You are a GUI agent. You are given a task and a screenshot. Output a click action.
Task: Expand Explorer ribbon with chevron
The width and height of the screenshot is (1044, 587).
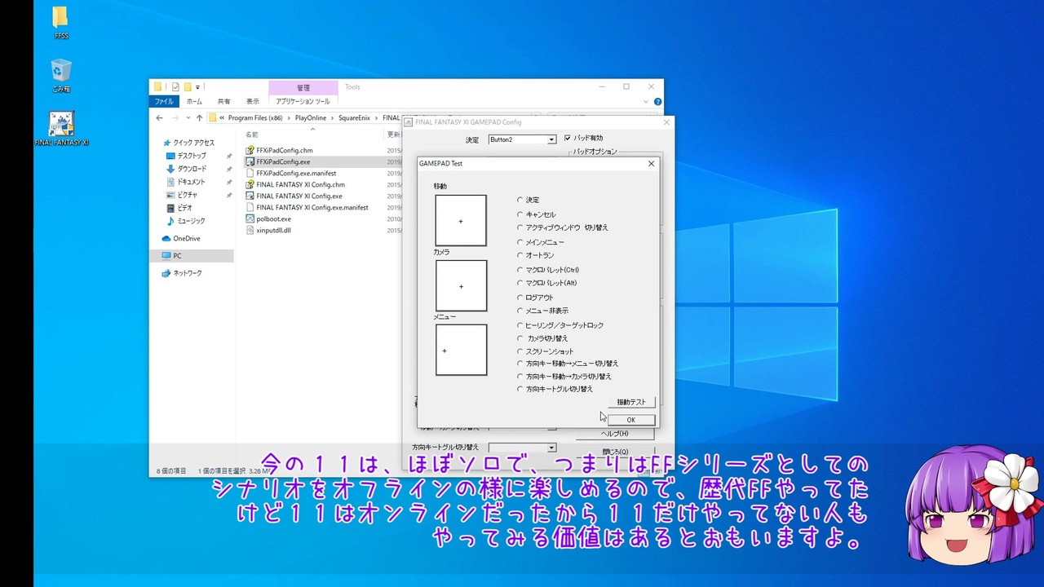(x=646, y=102)
